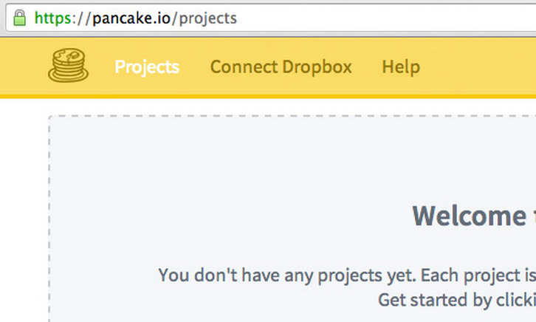Click the pancake stack logo
This screenshot has height=322, width=536.
click(x=68, y=66)
